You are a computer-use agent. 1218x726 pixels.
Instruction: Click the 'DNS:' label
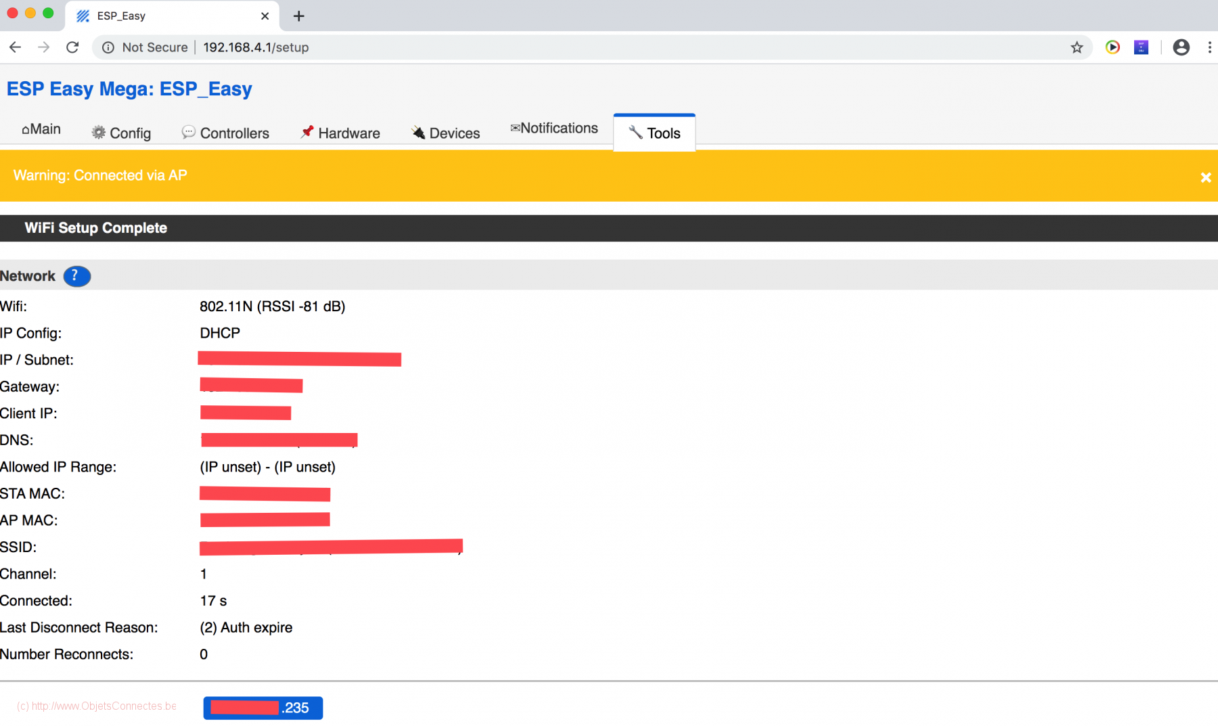(x=17, y=440)
